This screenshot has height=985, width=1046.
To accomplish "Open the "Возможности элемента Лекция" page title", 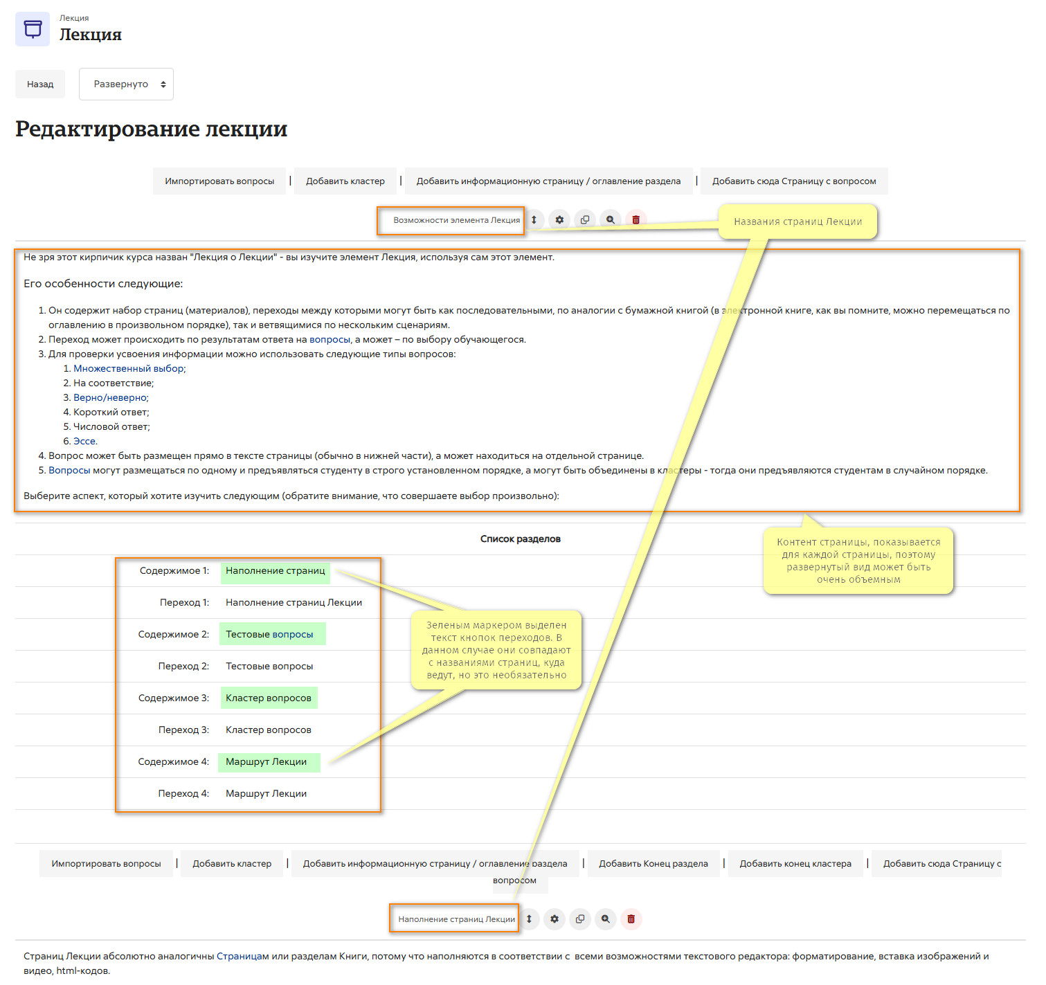I will pyautogui.click(x=456, y=220).
